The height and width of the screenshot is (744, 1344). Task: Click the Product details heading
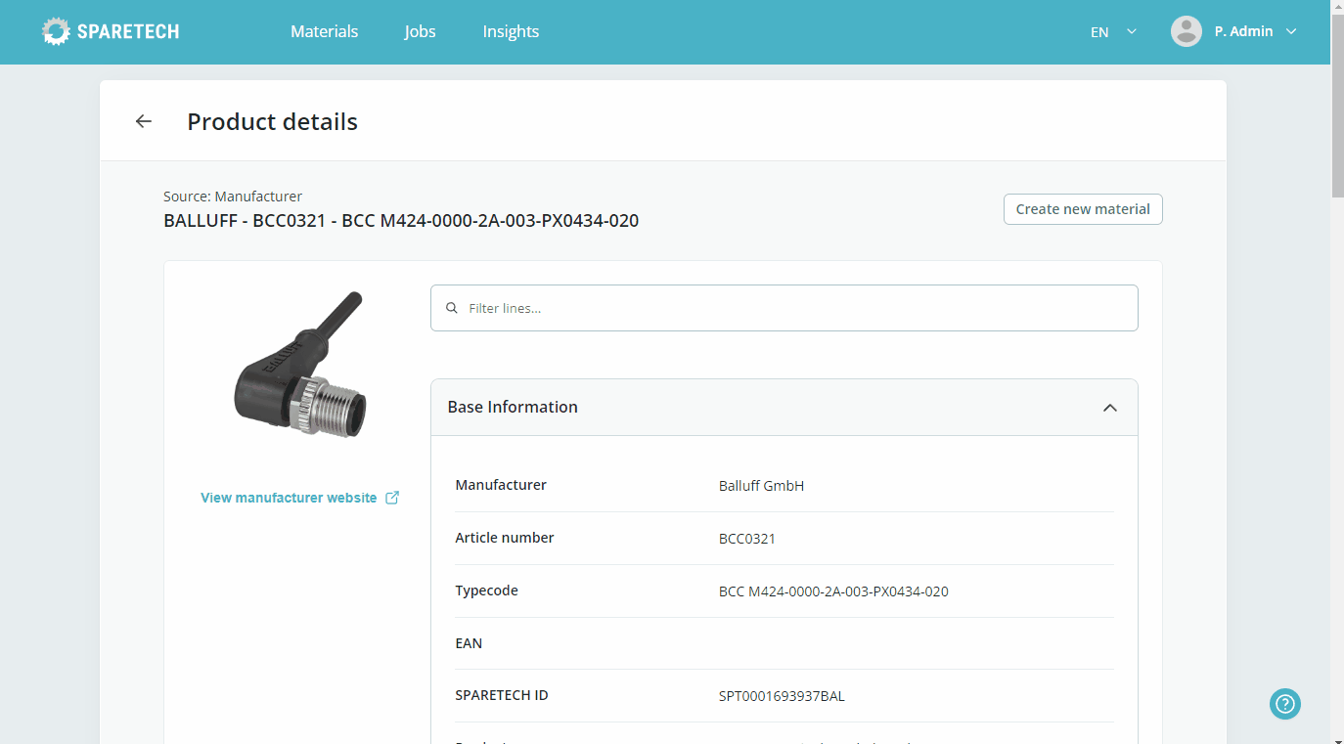pos(273,121)
